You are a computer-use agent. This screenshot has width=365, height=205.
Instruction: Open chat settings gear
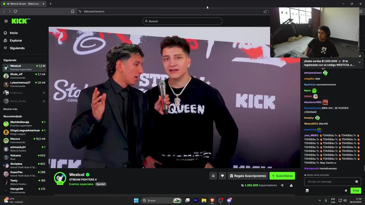[x=346, y=191]
